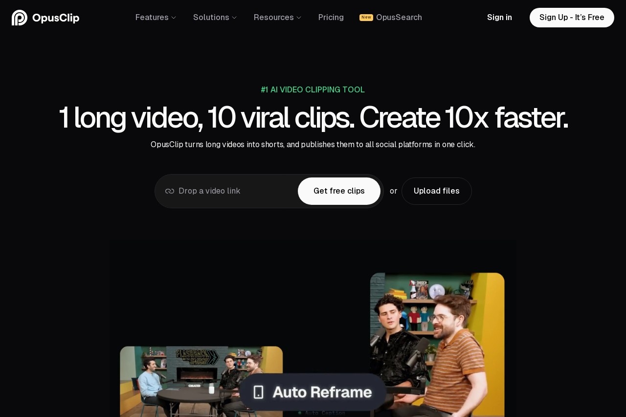This screenshot has height=417, width=626.
Task: Click the "New" badge beside OpusSearch
Action: pos(365,17)
